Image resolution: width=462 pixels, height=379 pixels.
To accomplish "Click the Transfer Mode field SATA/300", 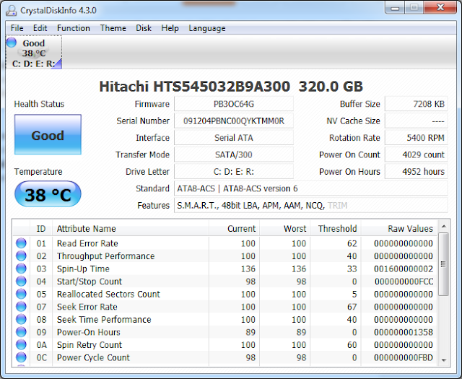I will pos(234,154).
